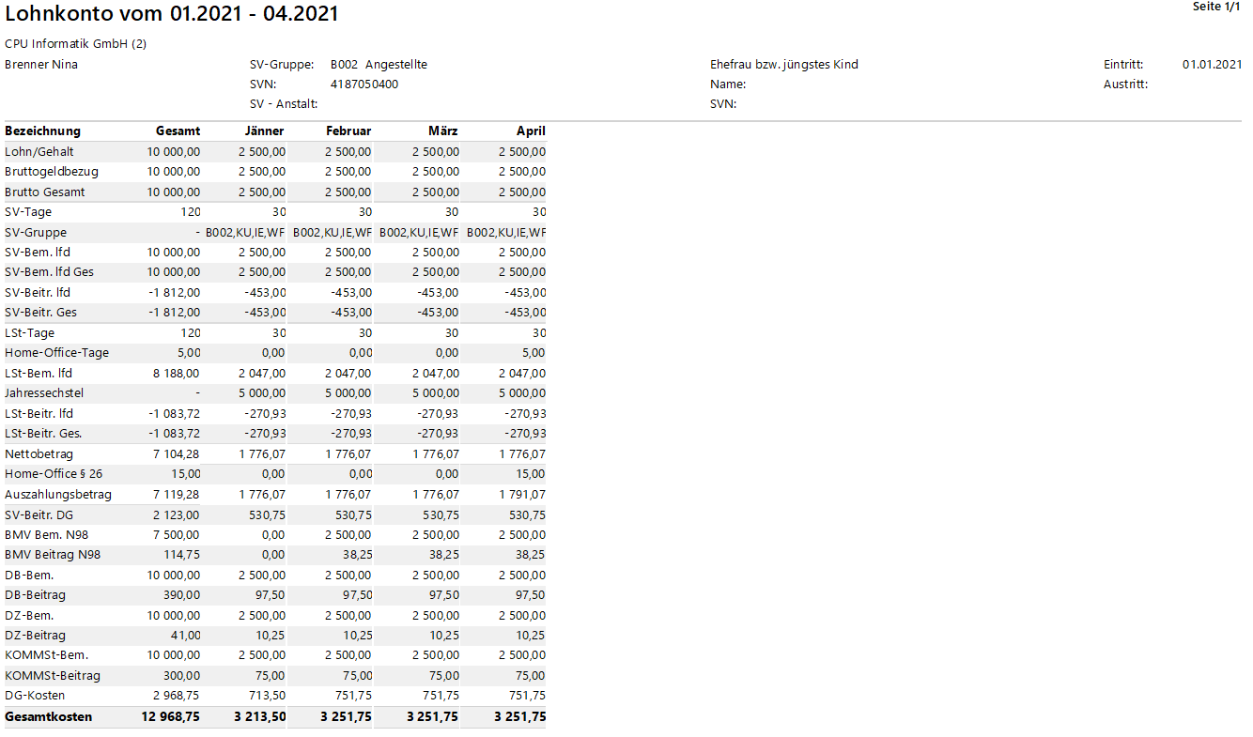The width and height of the screenshot is (1253, 737).
Task: Click SV-Bem. lfd row label
Action: click(38, 253)
